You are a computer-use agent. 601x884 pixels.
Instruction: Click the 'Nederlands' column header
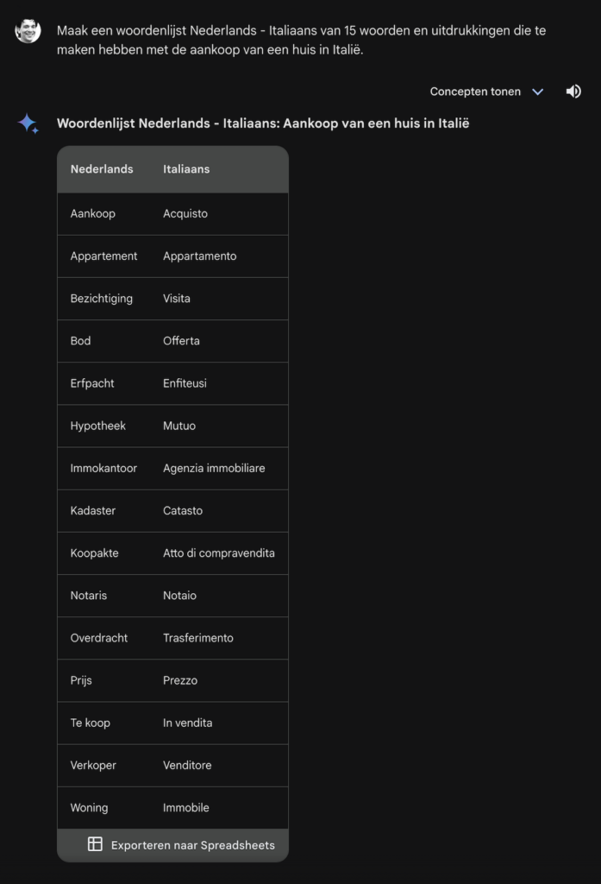pyautogui.click(x=102, y=169)
